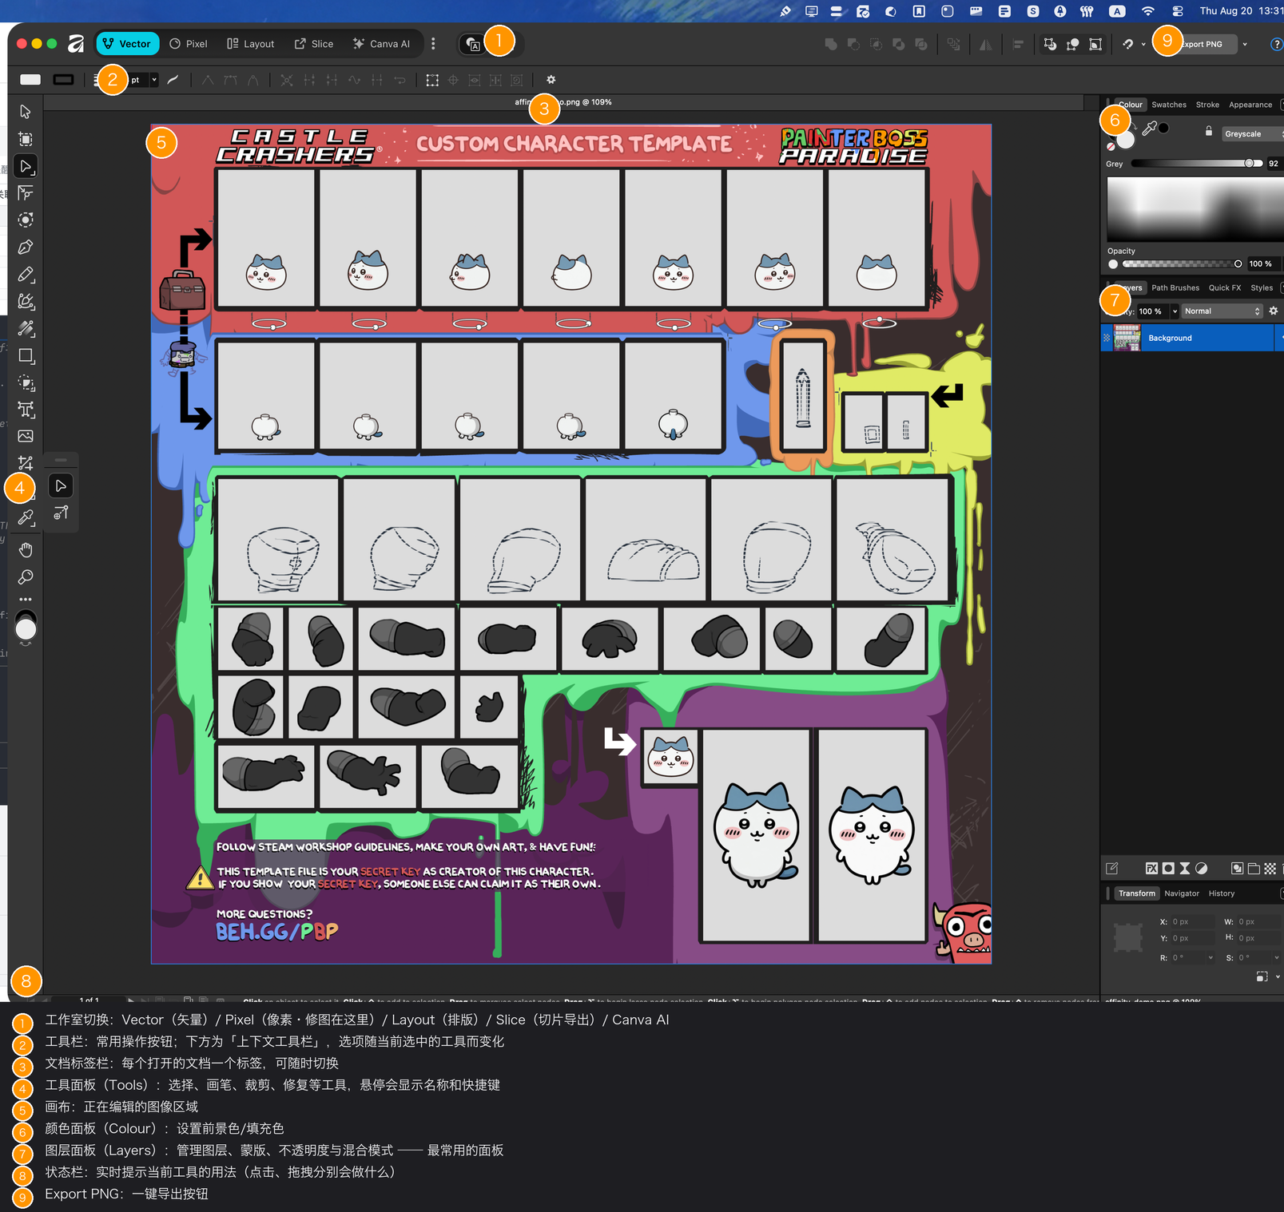The height and width of the screenshot is (1212, 1284).
Task: Select the Vector Crop tool
Action: click(x=26, y=463)
